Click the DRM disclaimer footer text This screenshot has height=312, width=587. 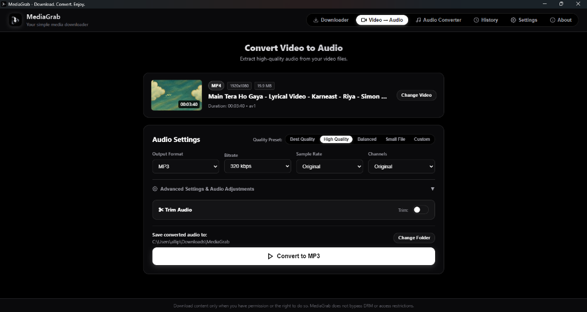pos(293,306)
